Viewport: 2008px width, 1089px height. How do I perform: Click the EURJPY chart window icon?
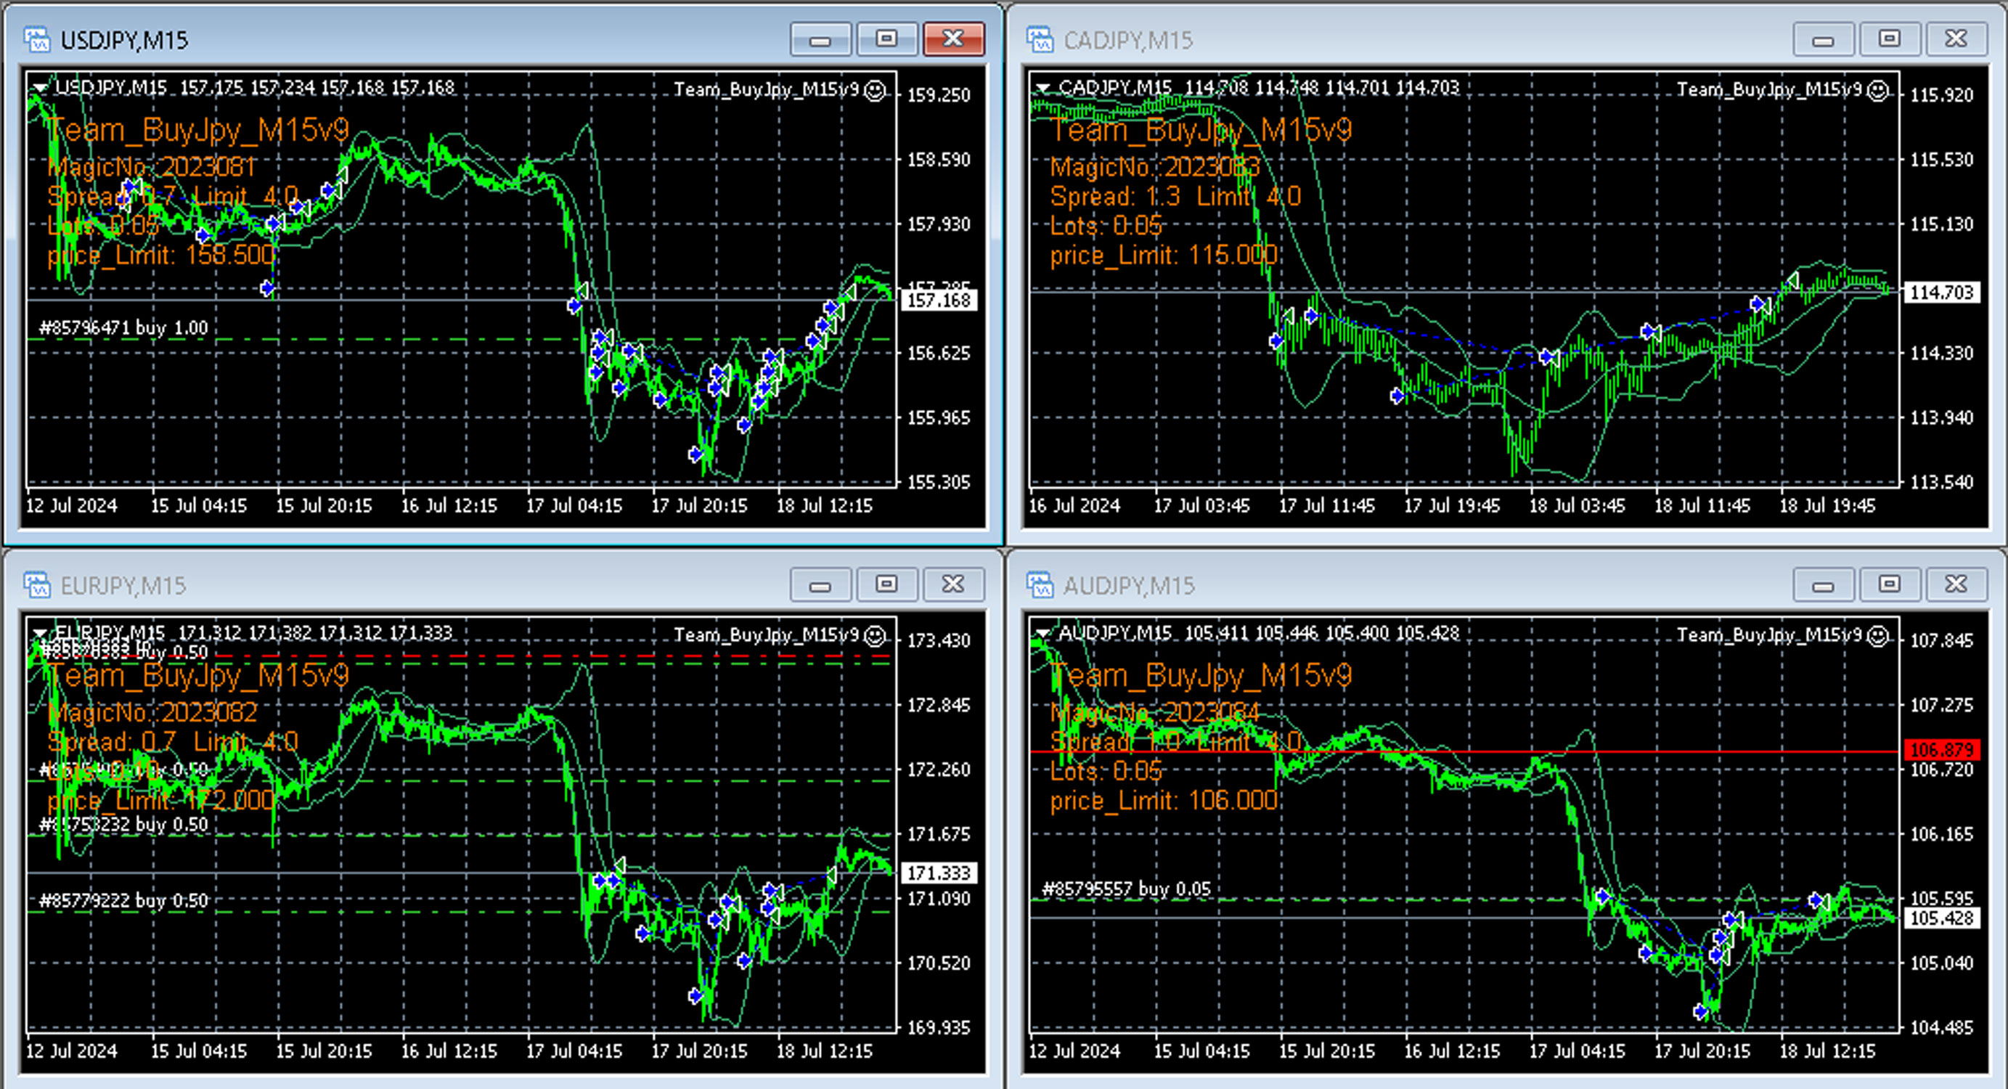coord(36,584)
